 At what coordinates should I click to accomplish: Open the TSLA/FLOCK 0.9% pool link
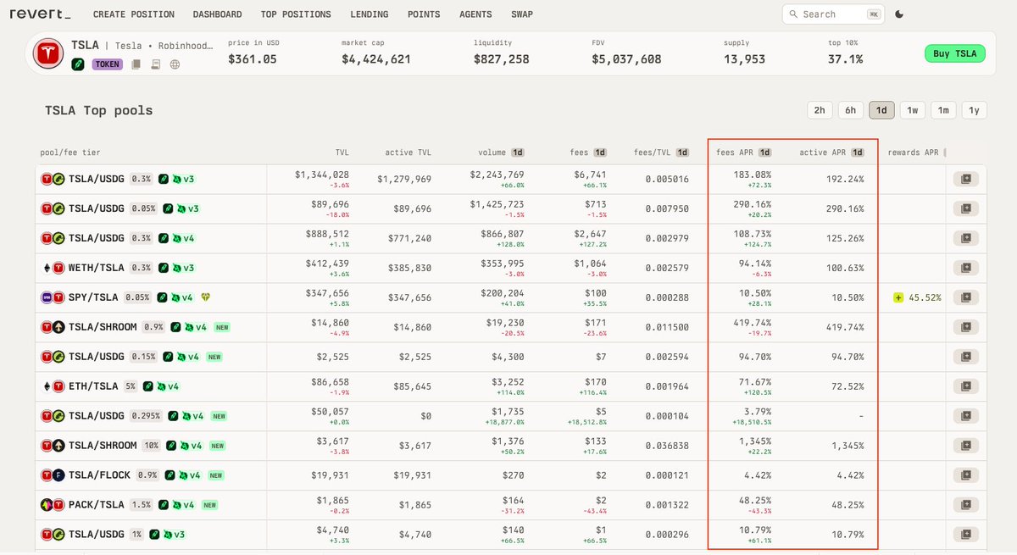pyautogui.click(x=100, y=475)
